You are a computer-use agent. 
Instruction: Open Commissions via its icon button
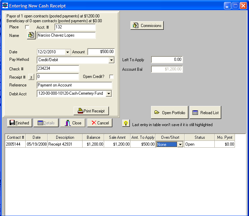[147, 26]
